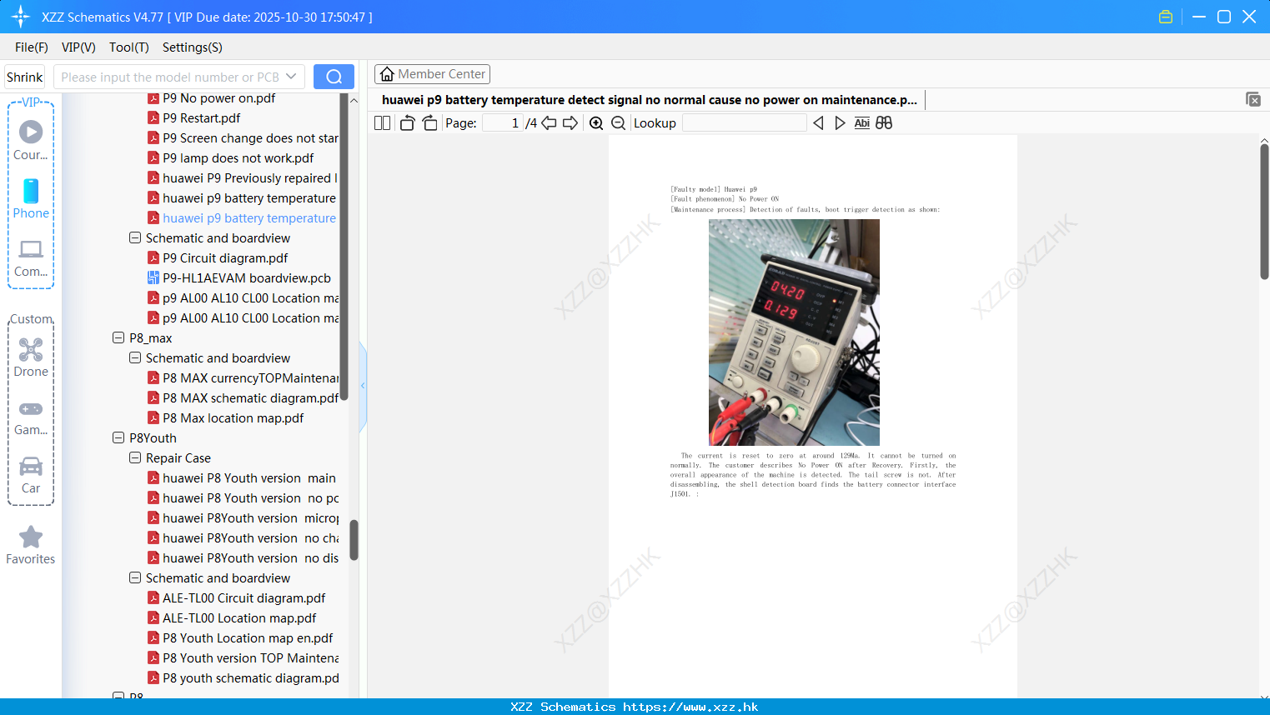Toggle the Abi match-case search option
Image resolution: width=1270 pixels, height=715 pixels.
tap(862, 122)
